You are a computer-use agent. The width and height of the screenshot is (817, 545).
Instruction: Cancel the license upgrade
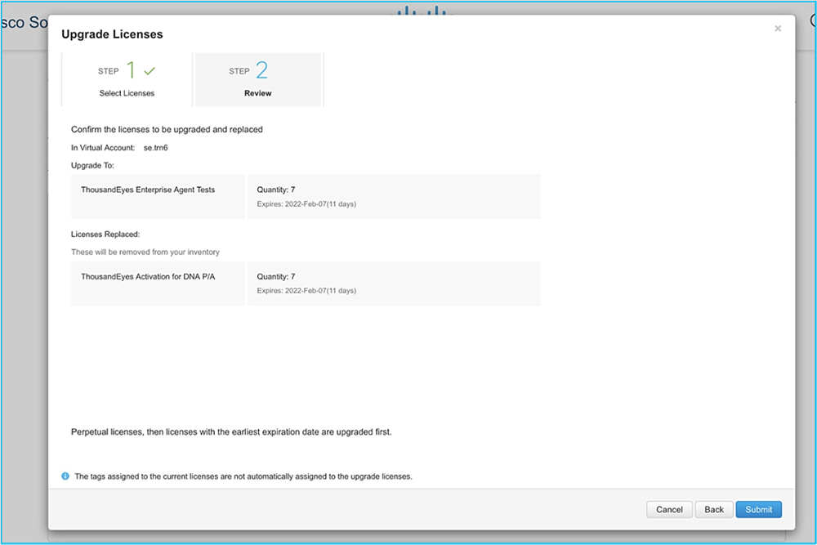(669, 509)
